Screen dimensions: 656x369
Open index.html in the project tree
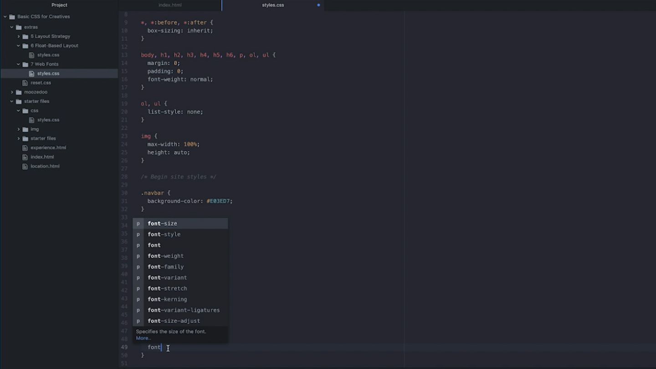click(42, 157)
